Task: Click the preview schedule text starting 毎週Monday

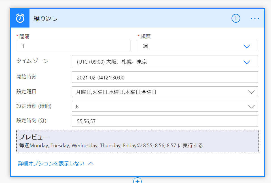Action: pyautogui.click(x=111, y=146)
